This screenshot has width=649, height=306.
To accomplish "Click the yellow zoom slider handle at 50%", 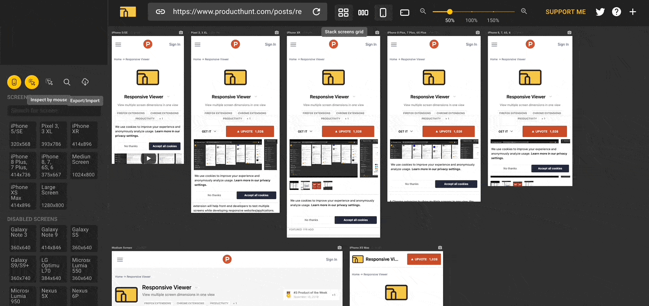I will (450, 12).
